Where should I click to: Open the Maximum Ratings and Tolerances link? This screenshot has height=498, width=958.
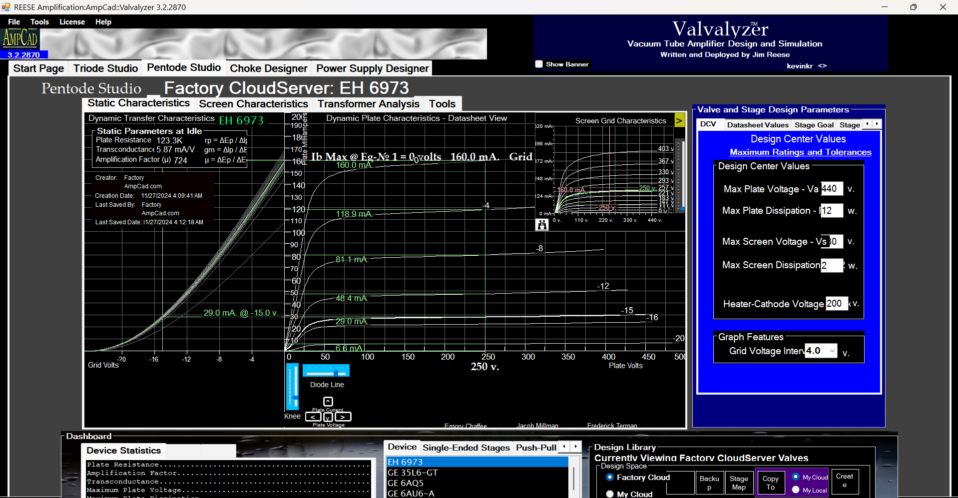pyautogui.click(x=801, y=152)
